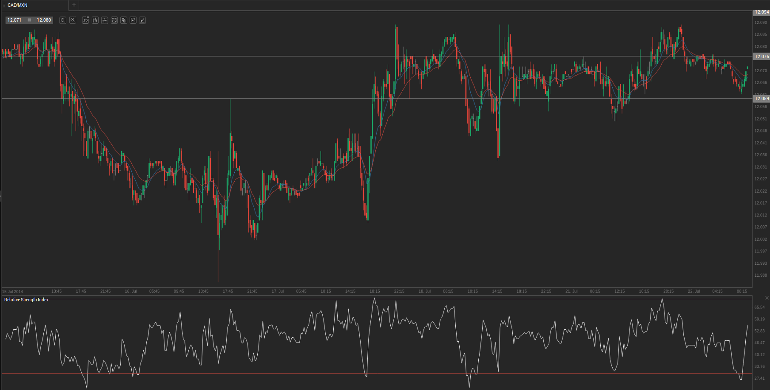Open the candlestick chart type icon
This screenshot has width=770, height=390.
pos(95,20)
